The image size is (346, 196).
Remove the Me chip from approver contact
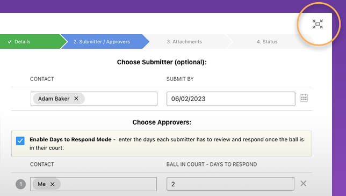coord(52,184)
